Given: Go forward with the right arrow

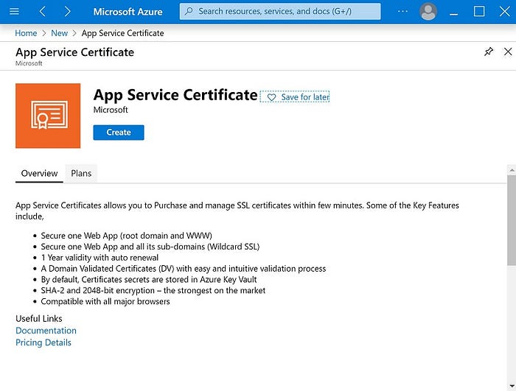Looking at the screenshot, I should 68,12.
